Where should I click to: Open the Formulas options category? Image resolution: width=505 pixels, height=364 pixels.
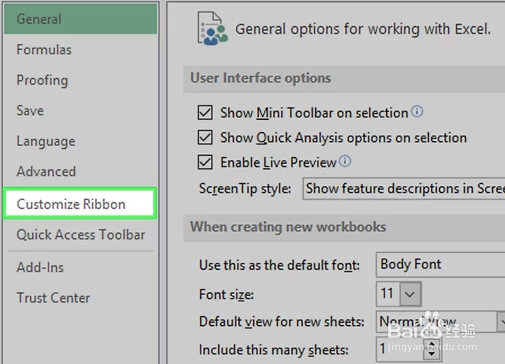(44, 50)
